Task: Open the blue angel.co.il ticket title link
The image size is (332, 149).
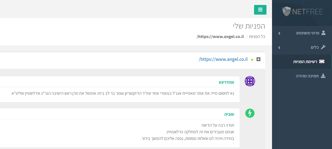Action: click(223, 59)
